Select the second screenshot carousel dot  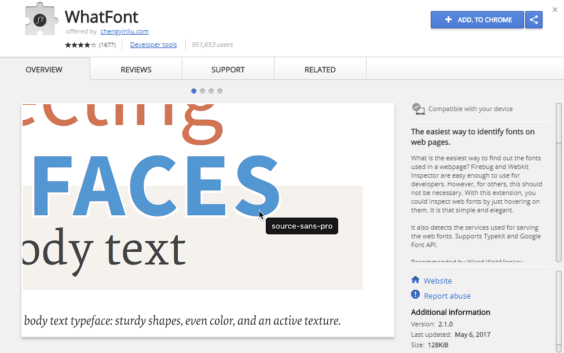click(202, 91)
